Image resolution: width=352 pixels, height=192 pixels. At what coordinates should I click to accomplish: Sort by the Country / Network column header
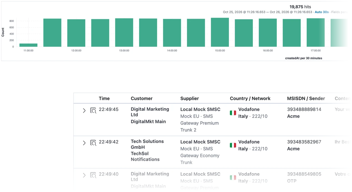[x=250, y=98]
